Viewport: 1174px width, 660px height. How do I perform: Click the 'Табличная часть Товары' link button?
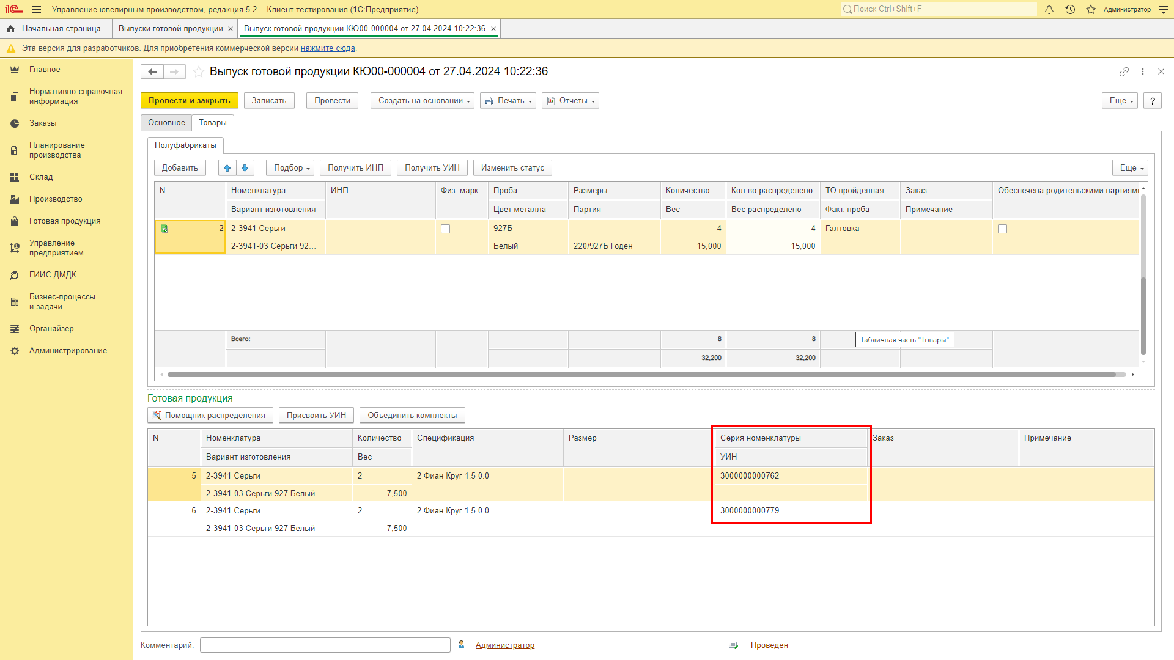pos(903,339)
